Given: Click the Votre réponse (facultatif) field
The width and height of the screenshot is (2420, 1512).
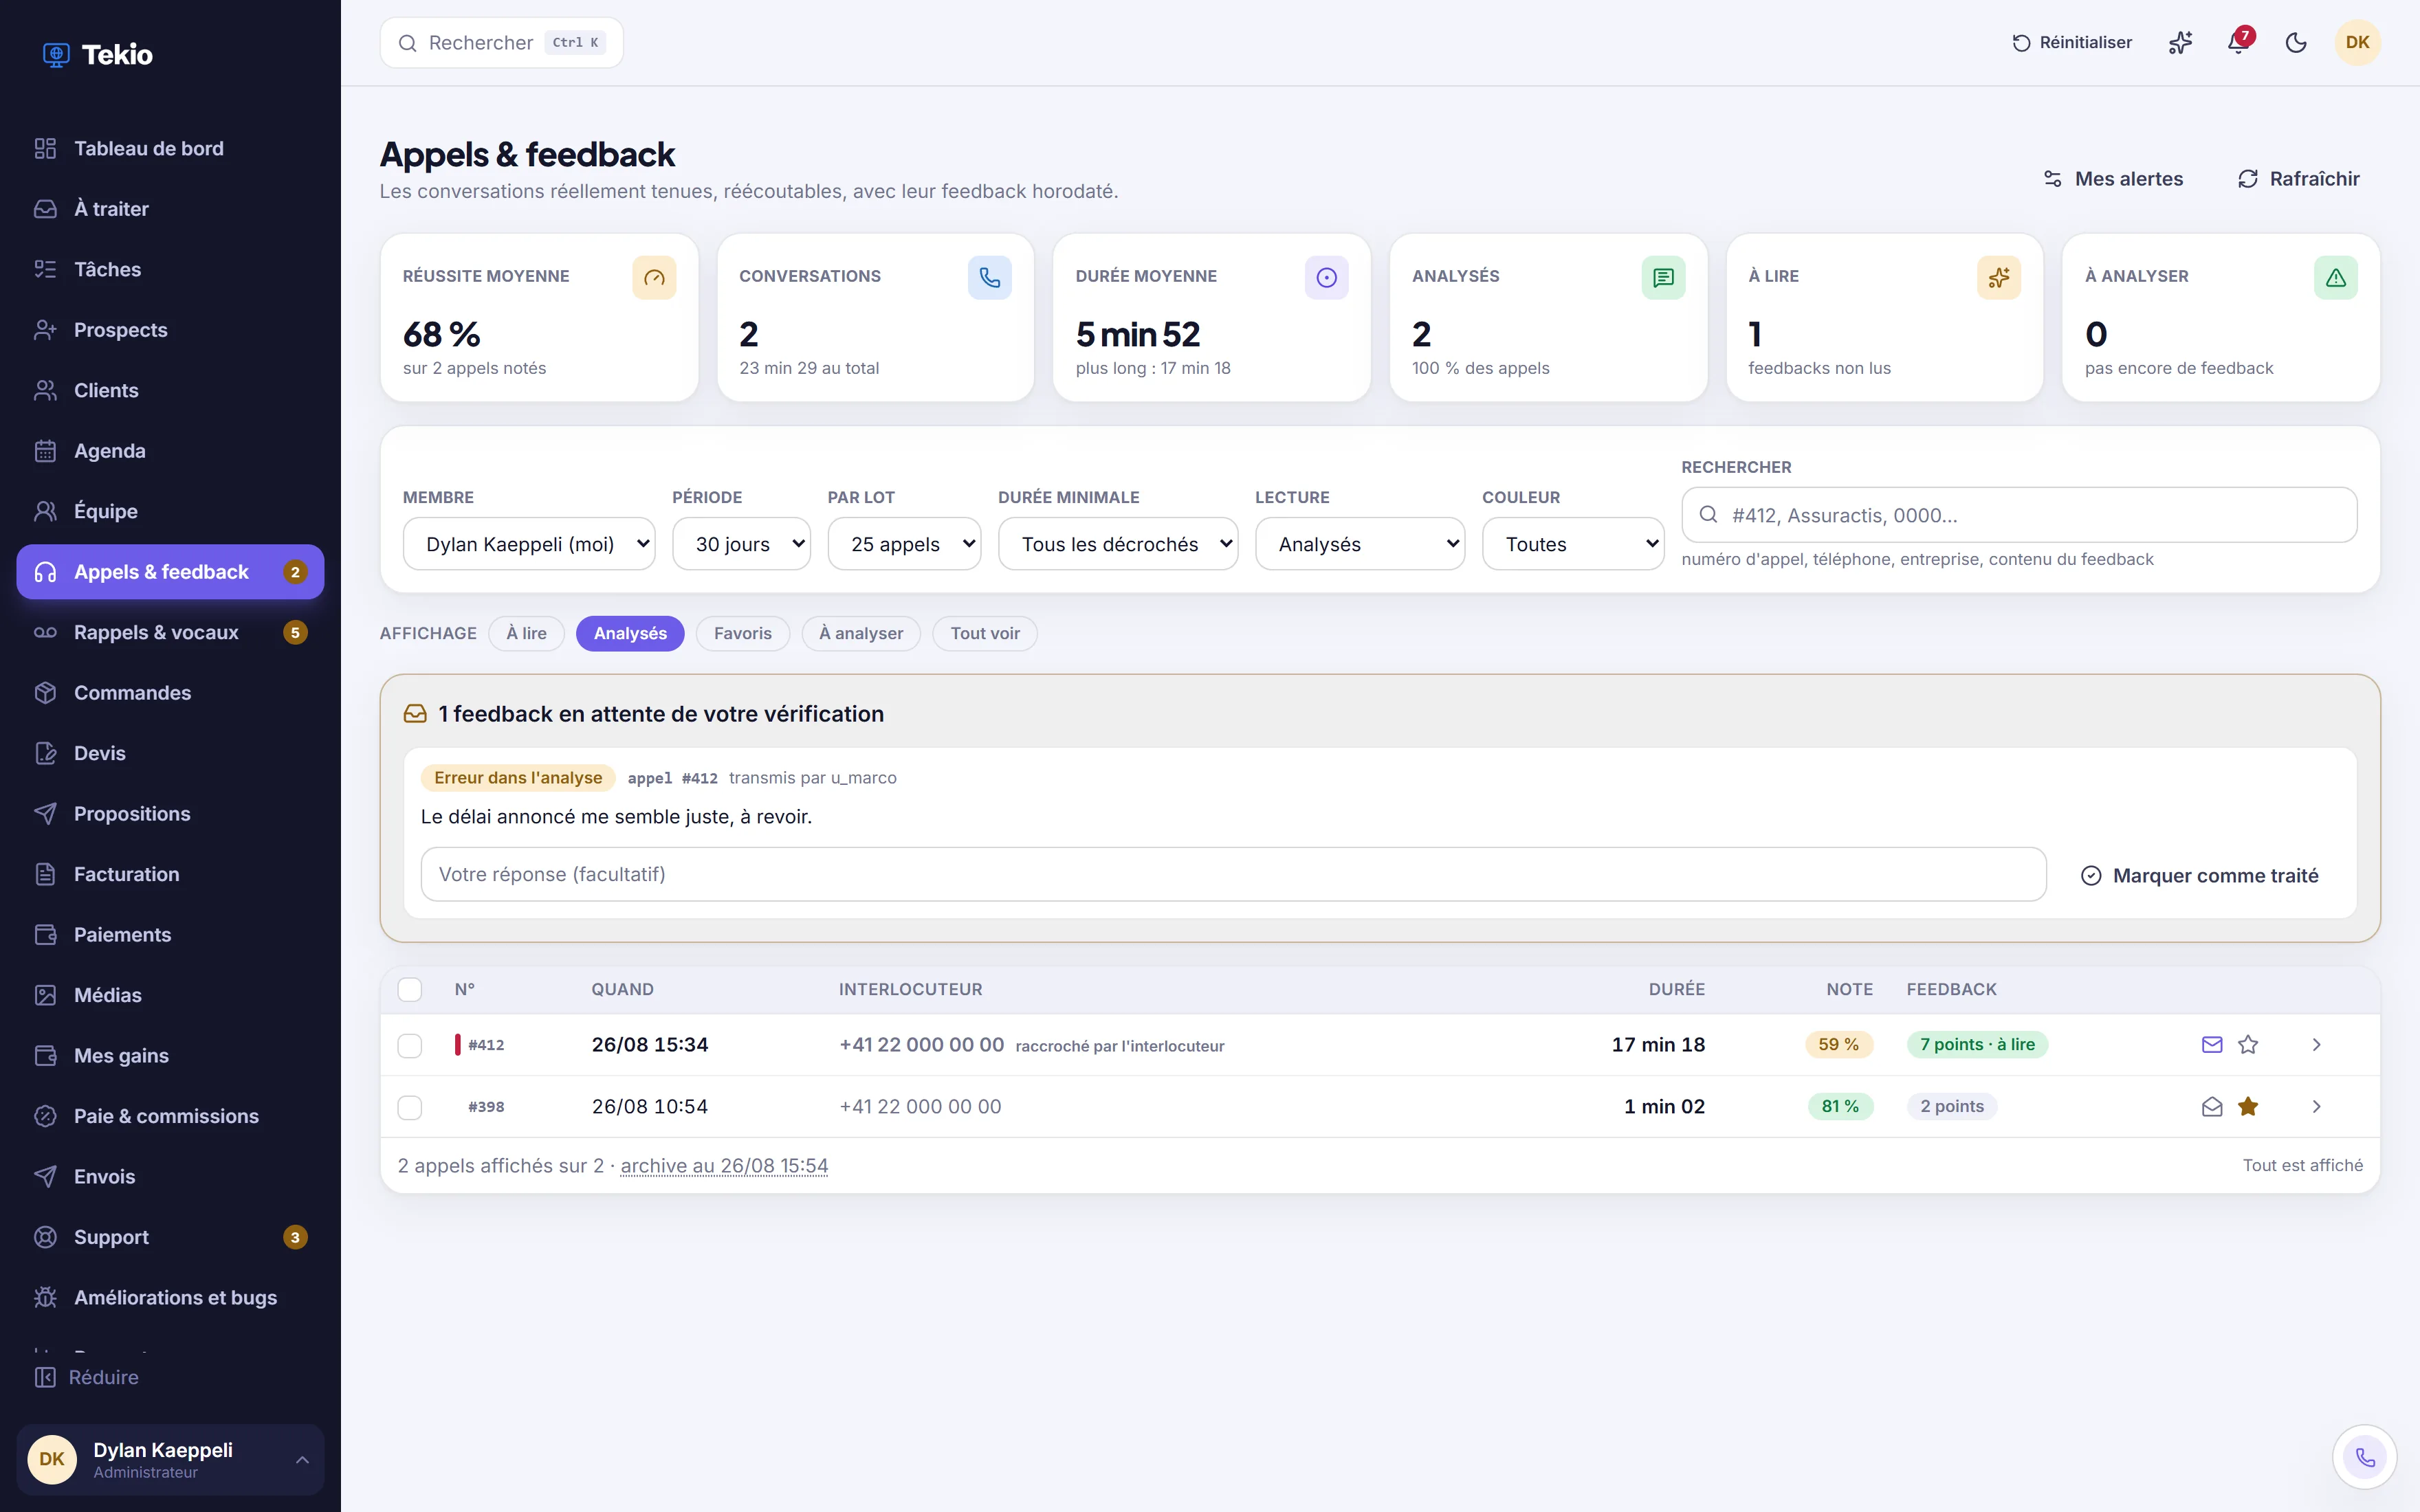Looking at the screenshot, I should (x=1233, y=875).
